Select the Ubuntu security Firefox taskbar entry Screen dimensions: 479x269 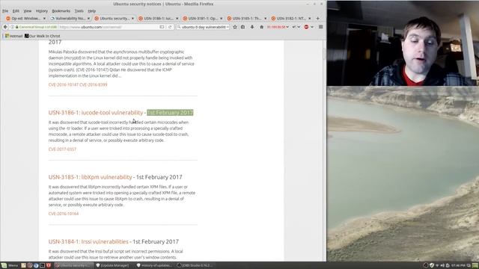73,265
